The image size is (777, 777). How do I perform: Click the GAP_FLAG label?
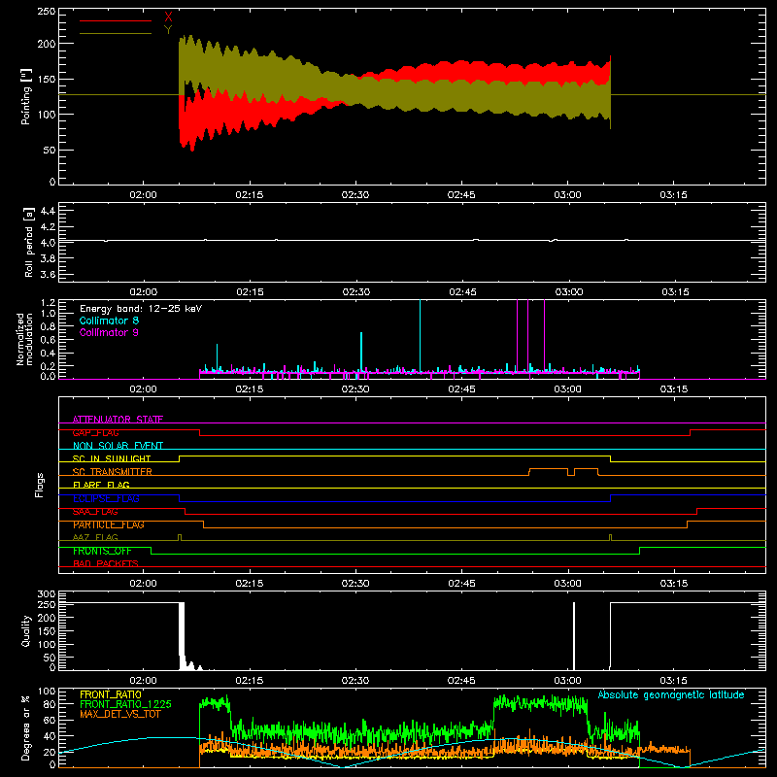(95, 432)
